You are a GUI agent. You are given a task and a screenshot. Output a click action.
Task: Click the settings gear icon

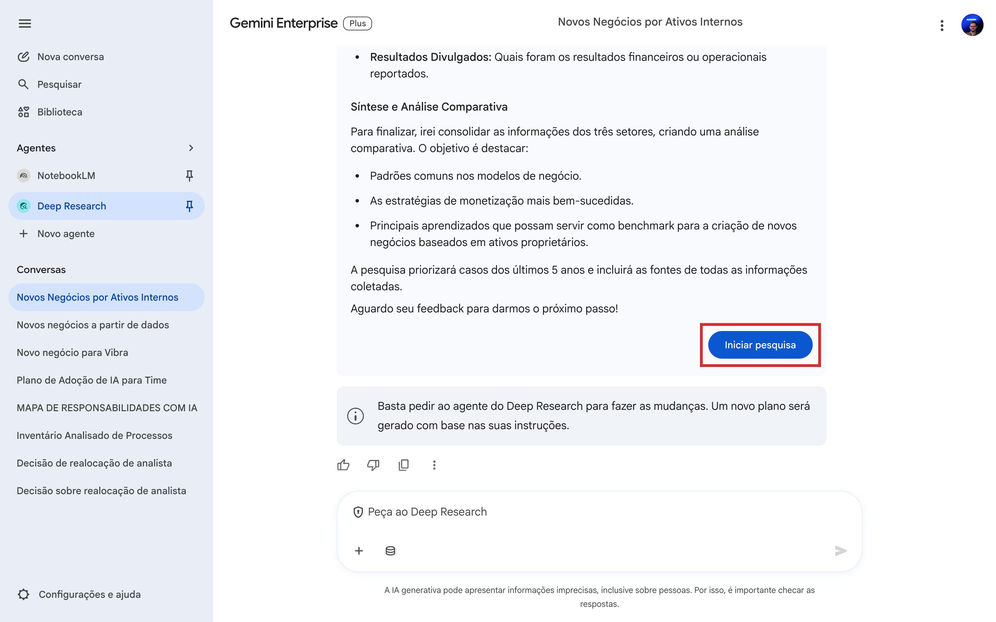tap(24, 594)
